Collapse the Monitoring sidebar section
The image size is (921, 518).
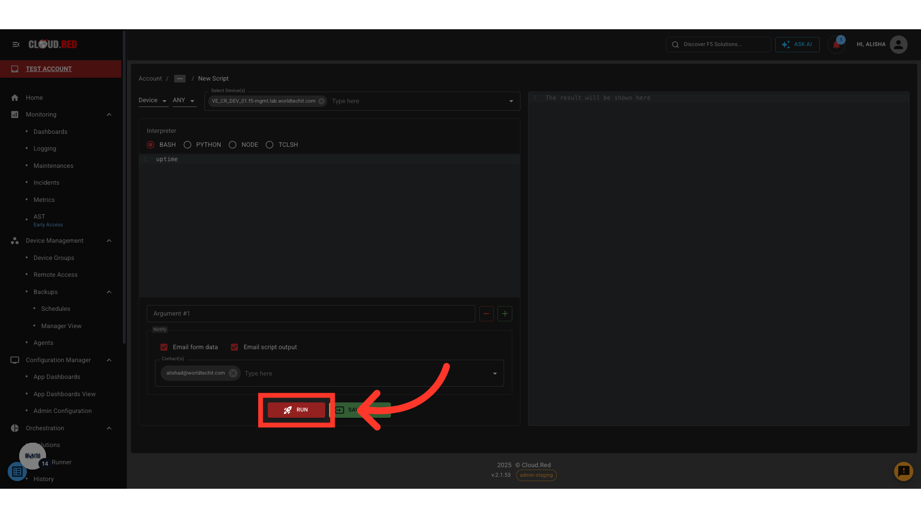[x=109, y=115]
